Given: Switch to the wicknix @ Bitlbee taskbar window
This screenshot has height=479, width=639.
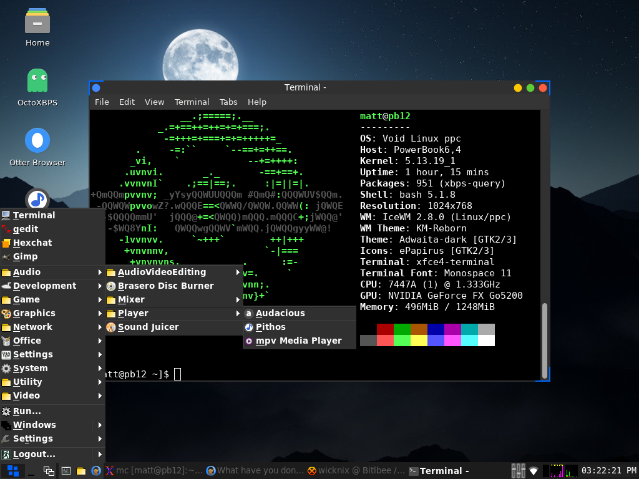Looking at the screenshot, I should coord(356,471).
